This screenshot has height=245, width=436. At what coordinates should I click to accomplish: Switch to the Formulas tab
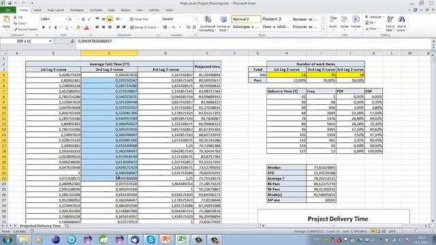point(96,10)
